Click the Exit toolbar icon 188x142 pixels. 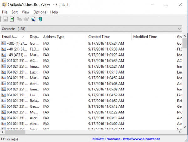(40, 19)
